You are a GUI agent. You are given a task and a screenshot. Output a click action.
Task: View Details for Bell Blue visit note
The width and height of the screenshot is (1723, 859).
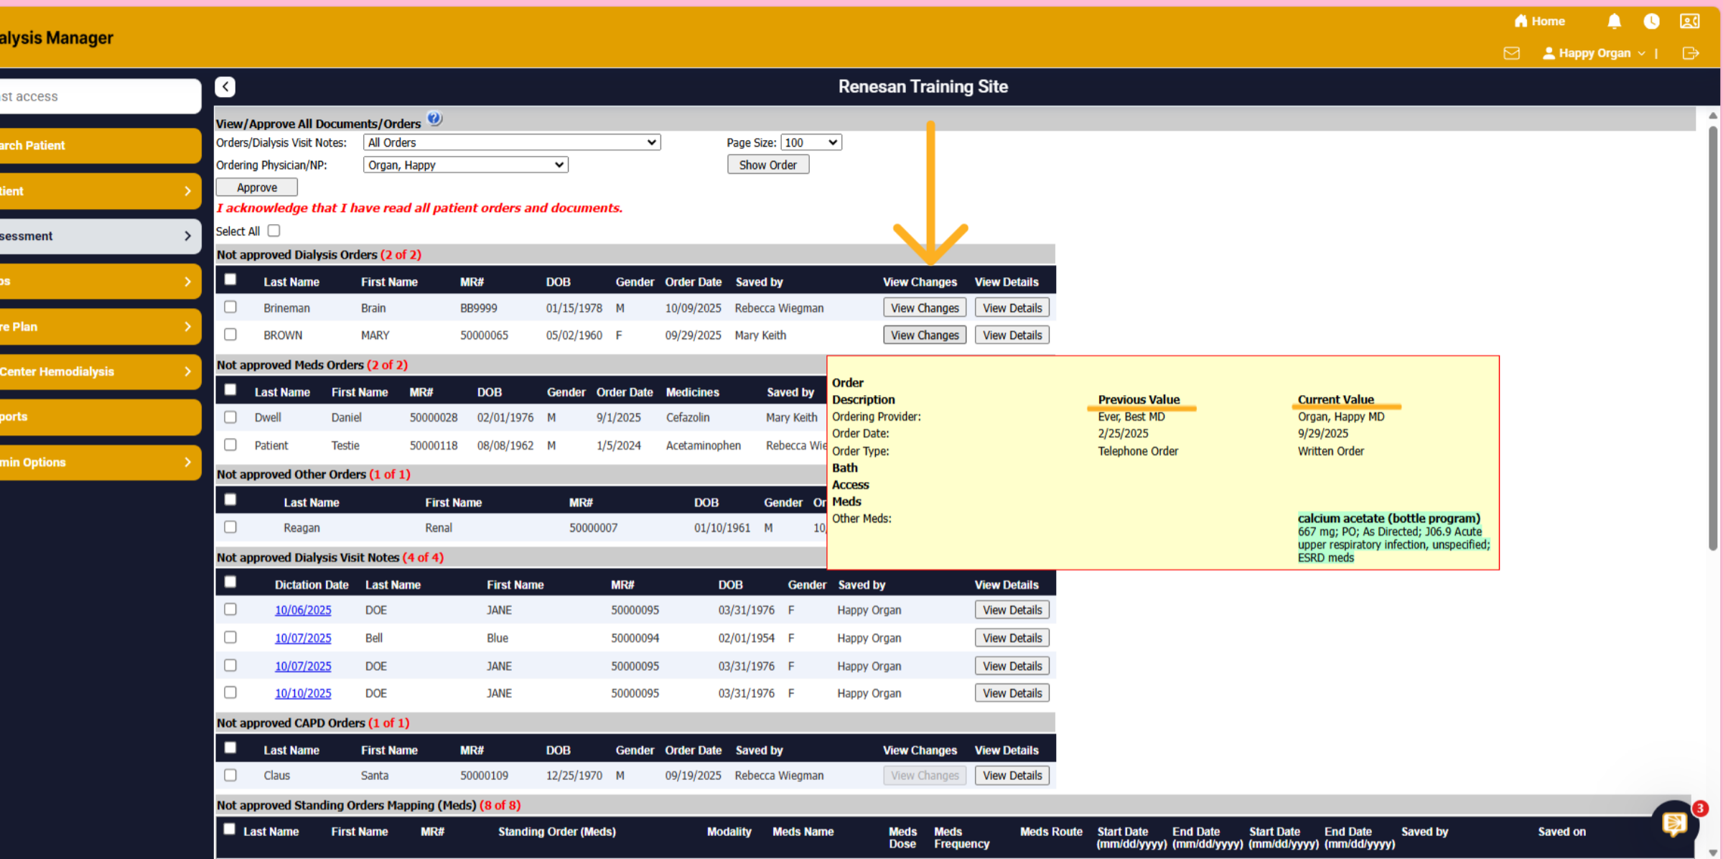pos(1012,638)
